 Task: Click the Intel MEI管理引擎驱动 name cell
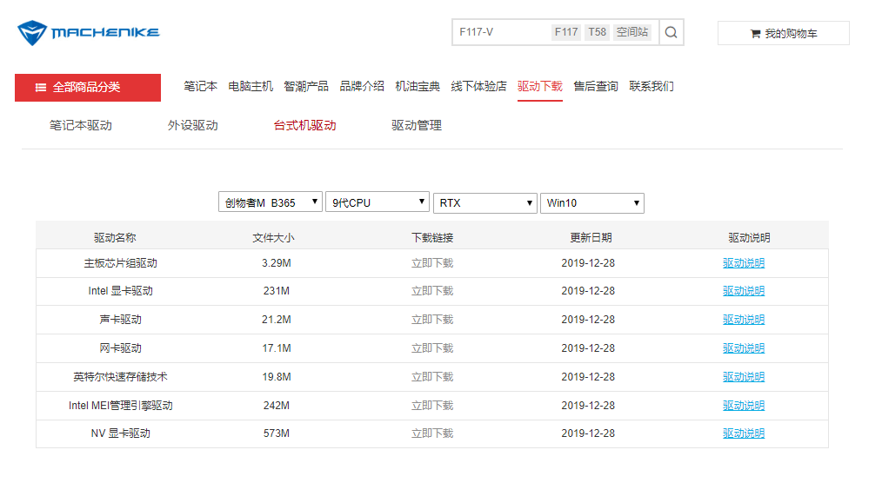tap(120, 406)
